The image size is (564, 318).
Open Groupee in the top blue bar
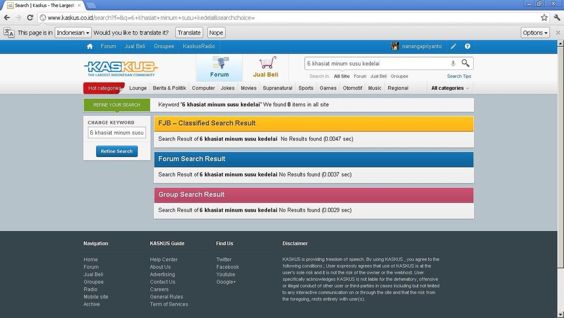click(164, 46)
